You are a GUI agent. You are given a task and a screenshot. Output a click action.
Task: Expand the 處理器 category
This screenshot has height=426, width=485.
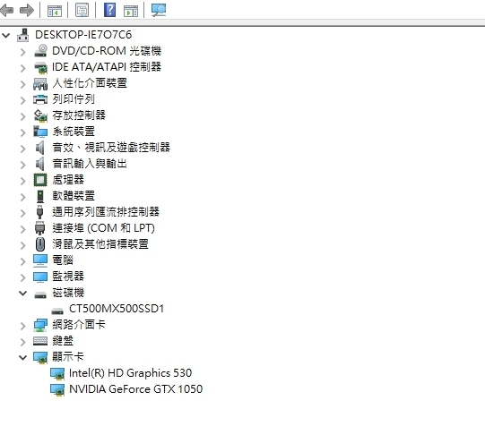click(23, 181)
